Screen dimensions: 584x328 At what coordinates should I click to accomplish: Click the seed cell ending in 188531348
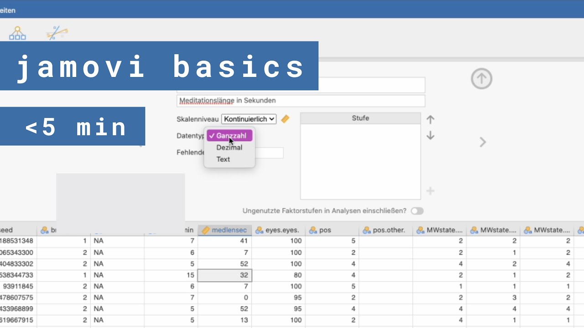click(x=18, y=241)
